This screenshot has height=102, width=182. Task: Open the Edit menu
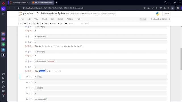pos(29,19)
